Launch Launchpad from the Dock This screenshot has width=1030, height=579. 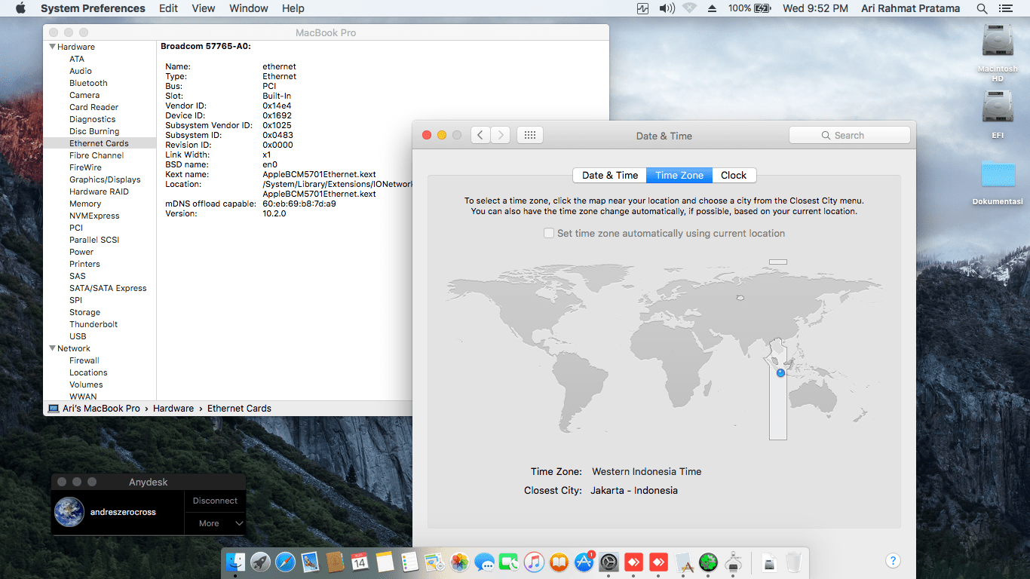coord(261,562)
